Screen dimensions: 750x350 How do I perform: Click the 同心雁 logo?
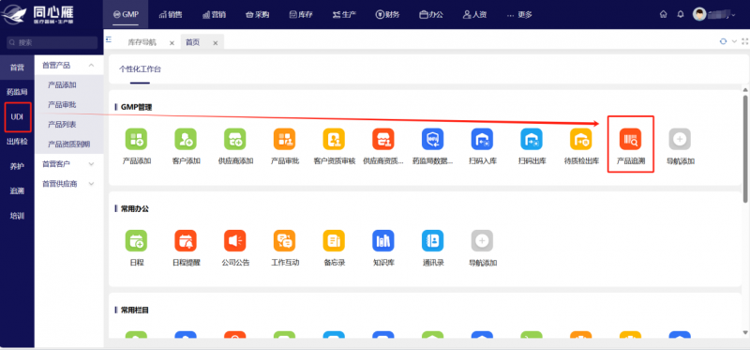coord(38,15)
